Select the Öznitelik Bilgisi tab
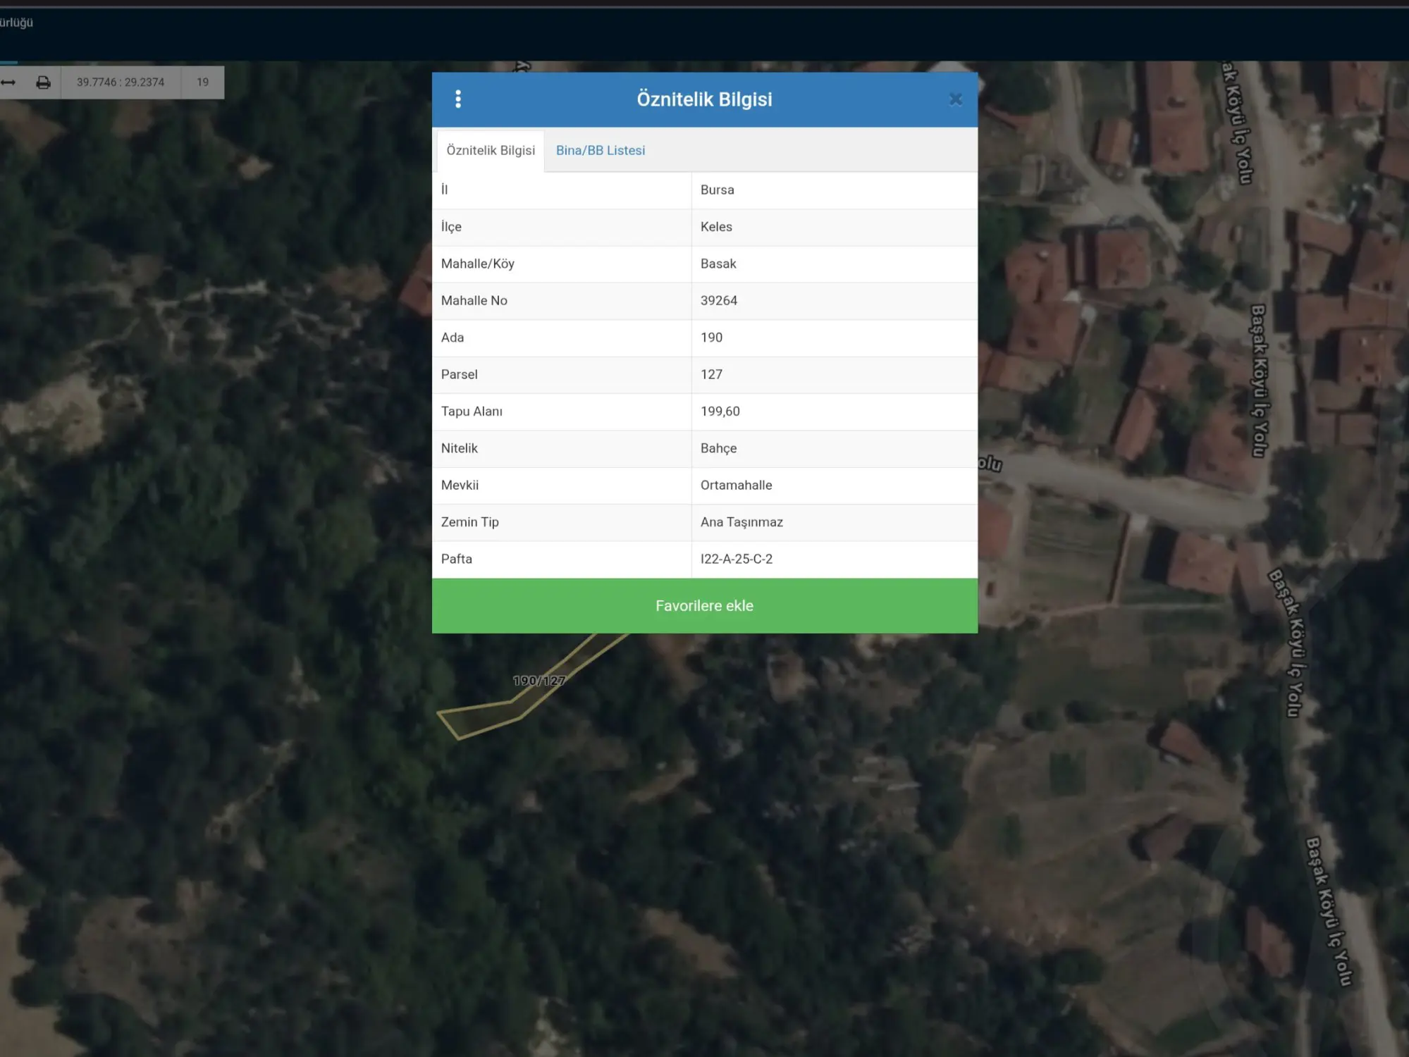The image size is (1409, 1057). pyautogui.click(x=491, y=150)
